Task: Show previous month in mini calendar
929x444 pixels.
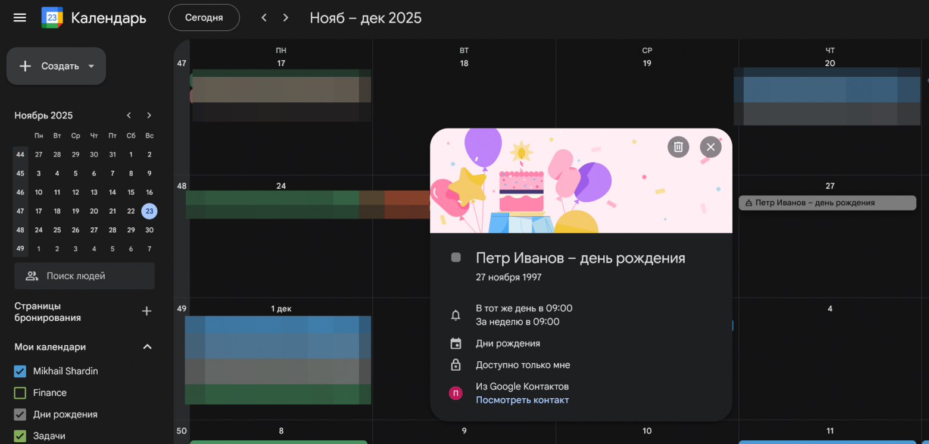Action: pyautogui.click(x=129, y=115)
